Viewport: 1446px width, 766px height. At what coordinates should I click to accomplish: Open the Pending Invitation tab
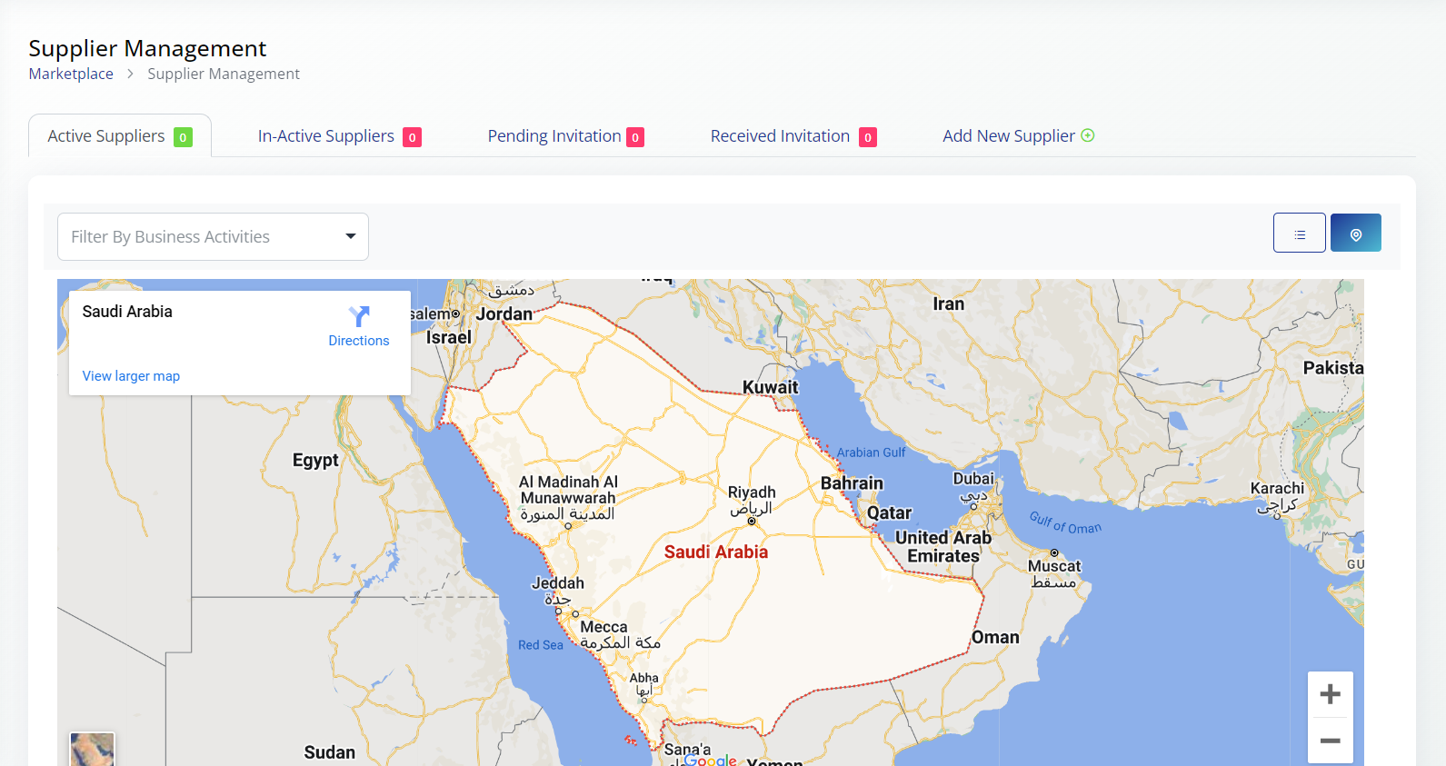coord(554,136)
